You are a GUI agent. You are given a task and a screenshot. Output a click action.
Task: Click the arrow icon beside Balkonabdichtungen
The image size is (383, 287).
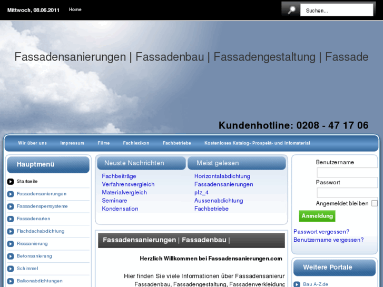point(11,281)
